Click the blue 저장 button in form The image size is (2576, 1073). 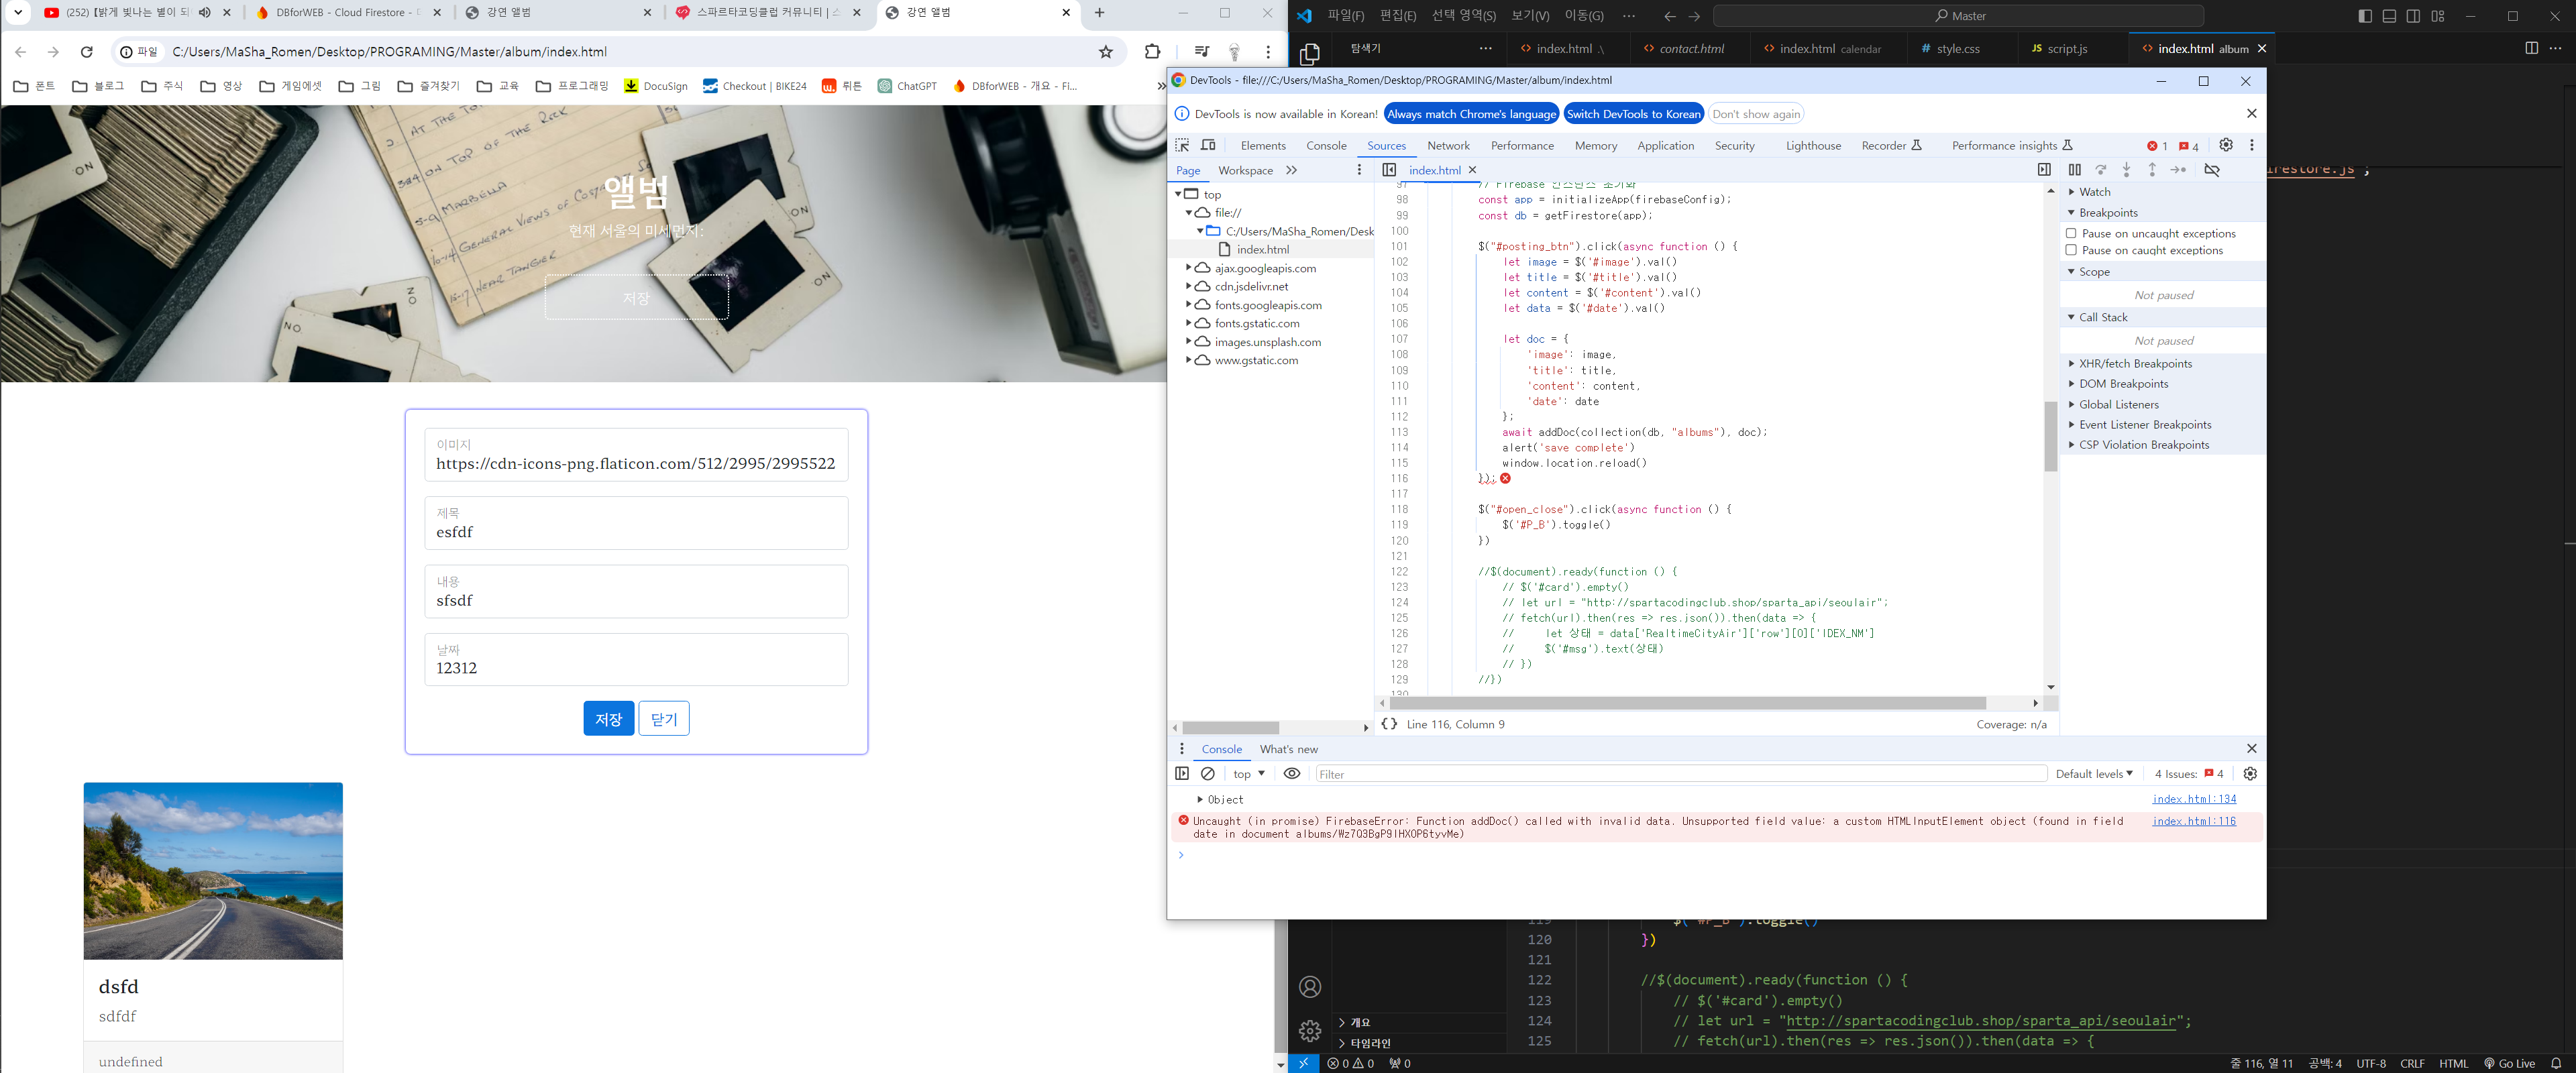click(x=609, y=718)
